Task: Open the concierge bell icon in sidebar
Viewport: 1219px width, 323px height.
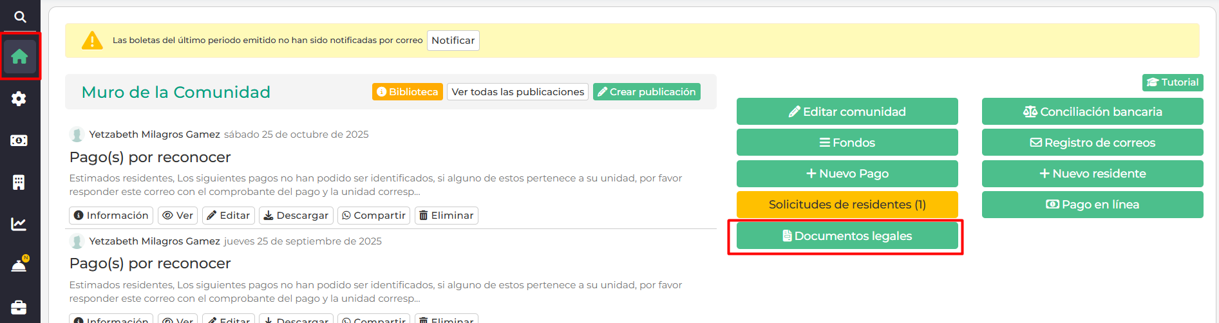Action: pyautogui.click(x=19, y=265)
